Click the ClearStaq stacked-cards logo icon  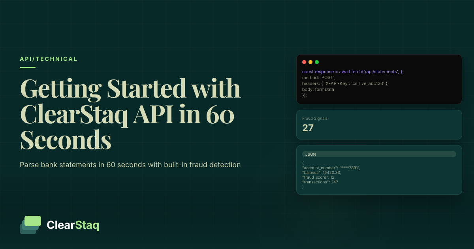[30, 225]
